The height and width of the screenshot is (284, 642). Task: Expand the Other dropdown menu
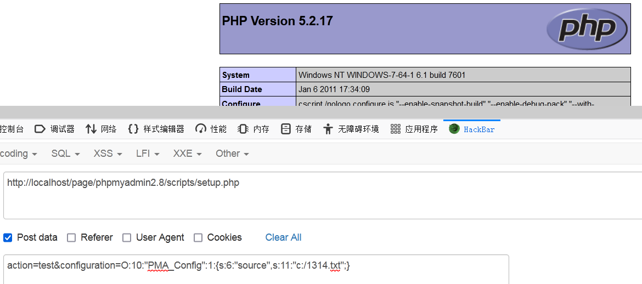point(233,154)
